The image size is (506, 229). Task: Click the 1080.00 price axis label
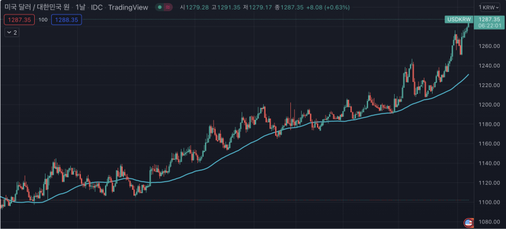point(490,222)
